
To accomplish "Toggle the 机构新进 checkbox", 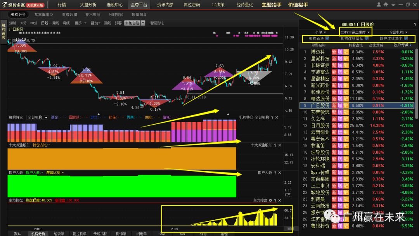I will pos(327,39).
